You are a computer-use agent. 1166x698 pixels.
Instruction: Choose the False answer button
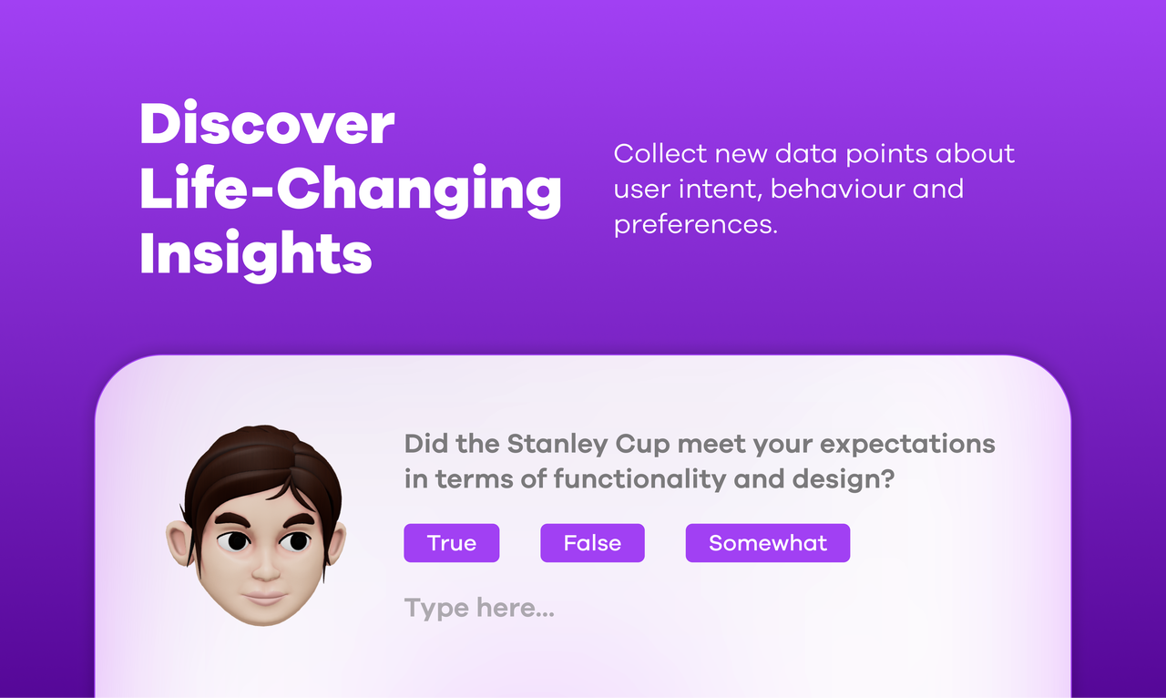click(592, 543)
